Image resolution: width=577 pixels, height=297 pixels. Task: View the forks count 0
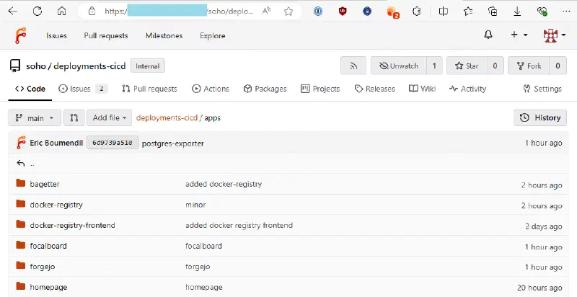click(x=558, y=66)
